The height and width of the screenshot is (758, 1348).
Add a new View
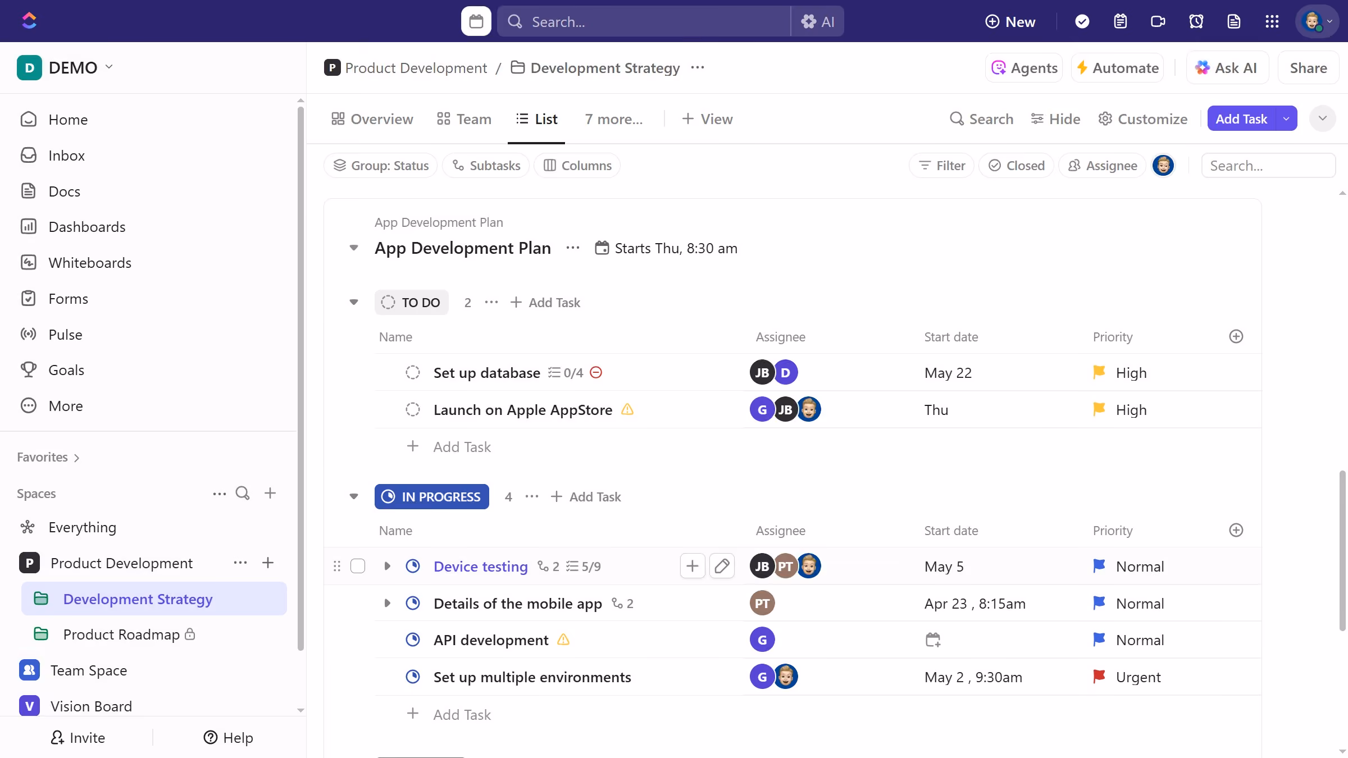pyautogui.click(x=707, y=119)
